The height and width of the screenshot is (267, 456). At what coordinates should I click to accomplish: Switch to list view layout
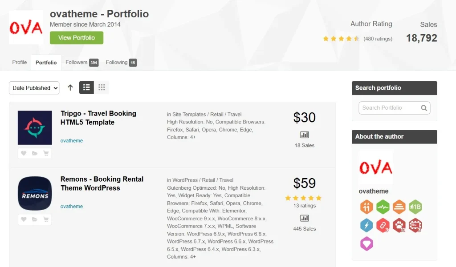coord(86,88)
